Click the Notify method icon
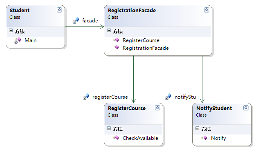The image size is (256, 148). pyautogui.click(x=204, y=138)
